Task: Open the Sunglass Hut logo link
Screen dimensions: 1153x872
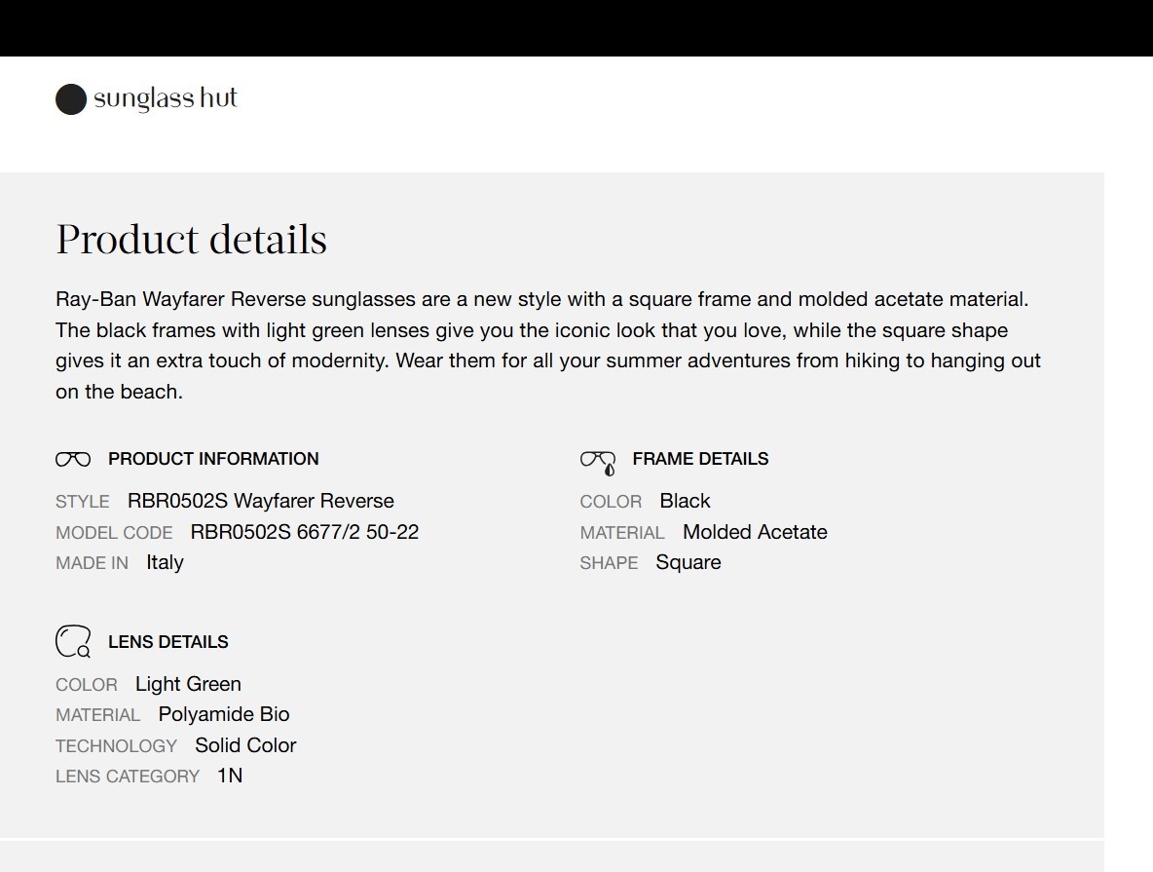Action: tap(146, 98)
